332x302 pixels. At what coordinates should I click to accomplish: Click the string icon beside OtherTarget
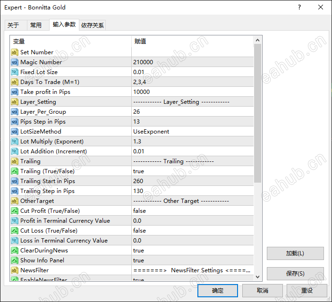[14, 201]
